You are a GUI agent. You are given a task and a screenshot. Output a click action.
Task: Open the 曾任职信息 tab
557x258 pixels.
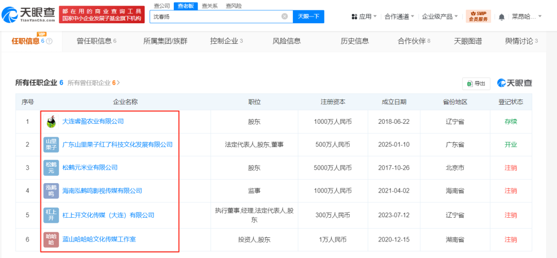(96, 41)
